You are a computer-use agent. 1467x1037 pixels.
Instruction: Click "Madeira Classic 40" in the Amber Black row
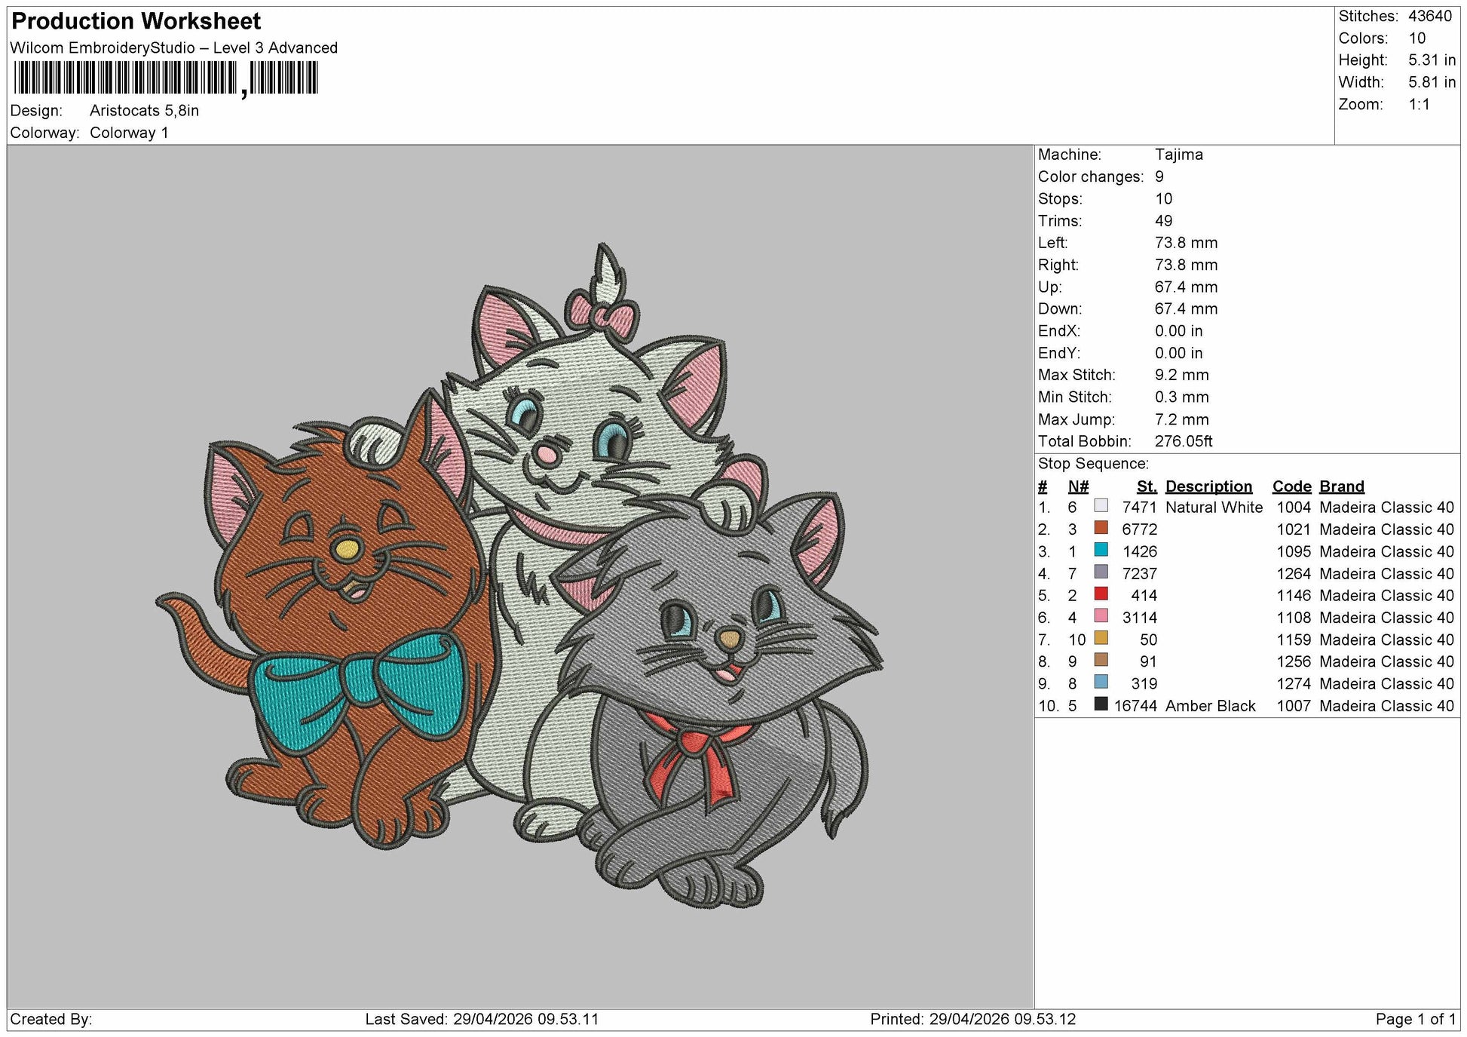tap(1387, 706)
